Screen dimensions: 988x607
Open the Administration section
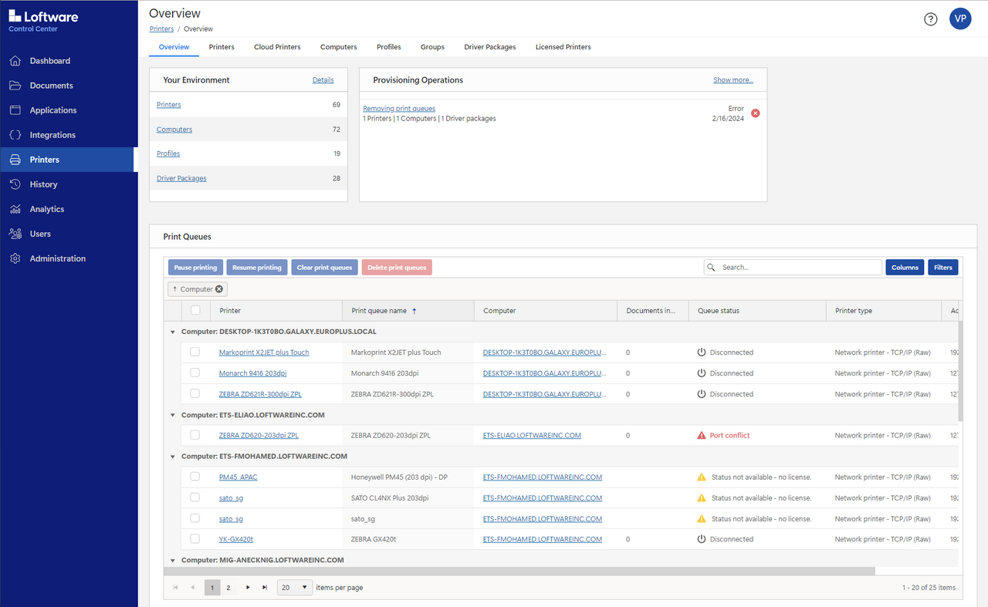tap(58, 258)
